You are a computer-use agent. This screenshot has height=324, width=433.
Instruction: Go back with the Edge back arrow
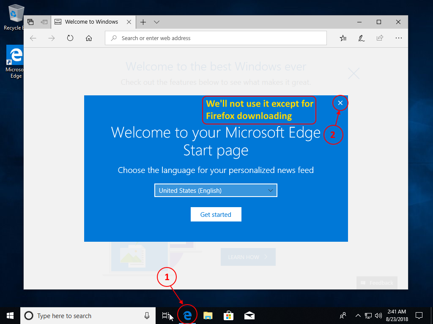pyautogui.click(x=33, y=38)
